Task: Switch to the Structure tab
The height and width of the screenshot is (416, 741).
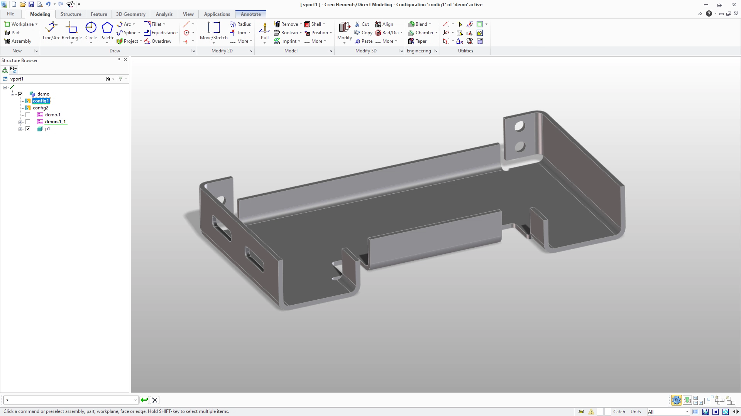Action: [x=71, y=14]
